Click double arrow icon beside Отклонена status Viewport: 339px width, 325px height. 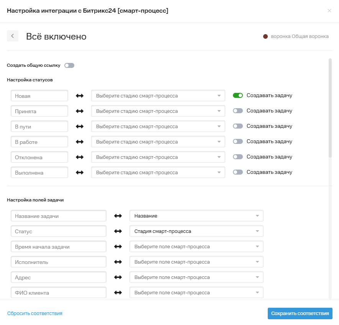point(80,157)
